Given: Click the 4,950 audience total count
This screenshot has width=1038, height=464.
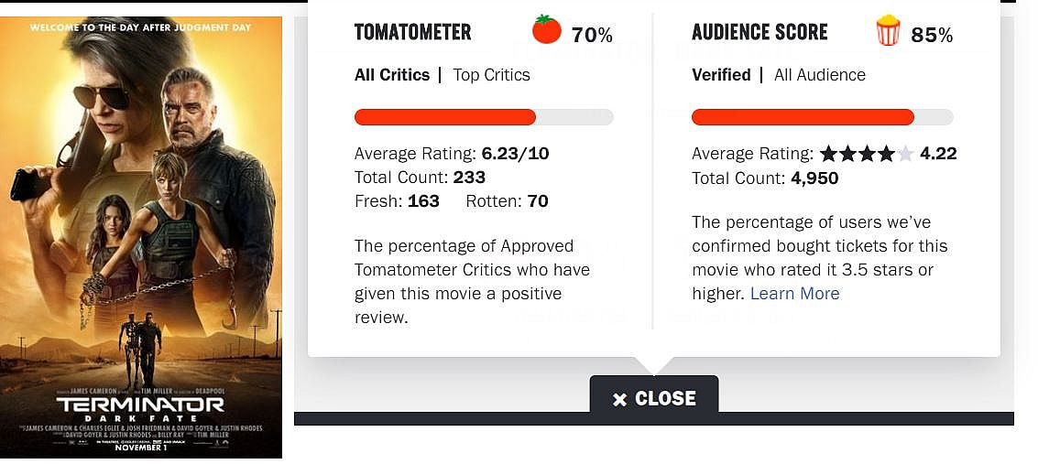Looking at the screenshot, I should coord(814,178).
